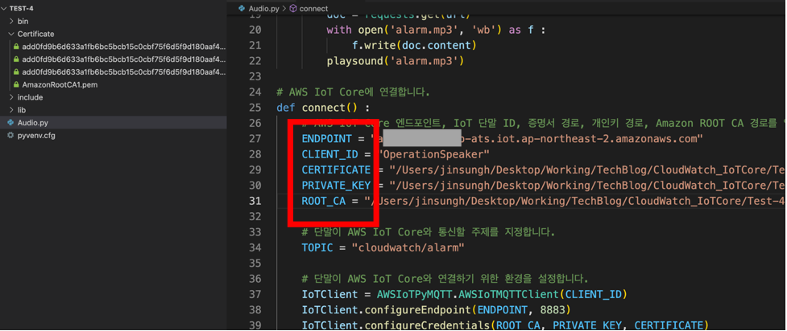
Task: Click the TOPIC variable on line 34
Action: tap(317, 247)
